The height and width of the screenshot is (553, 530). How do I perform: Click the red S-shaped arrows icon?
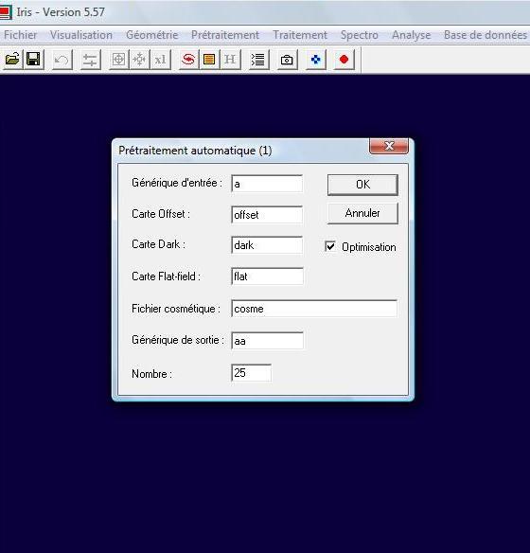pyautogui.click(x=188, y=60)
